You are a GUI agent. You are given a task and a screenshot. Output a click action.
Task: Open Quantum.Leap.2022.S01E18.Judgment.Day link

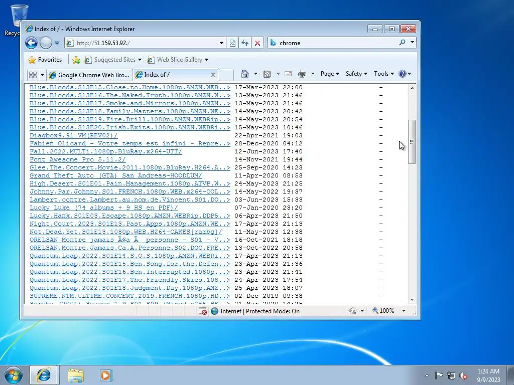[x=130, y=288]
